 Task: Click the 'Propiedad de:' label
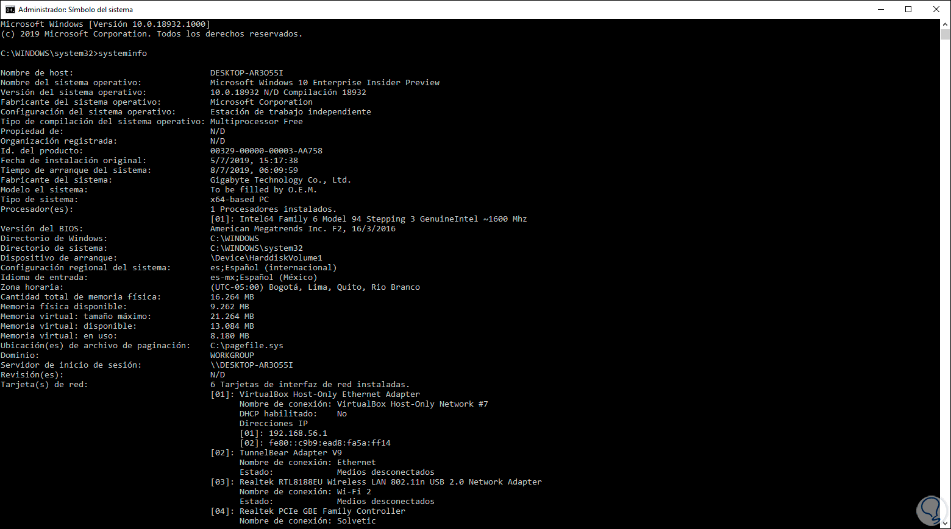click(x=32, y=131)
